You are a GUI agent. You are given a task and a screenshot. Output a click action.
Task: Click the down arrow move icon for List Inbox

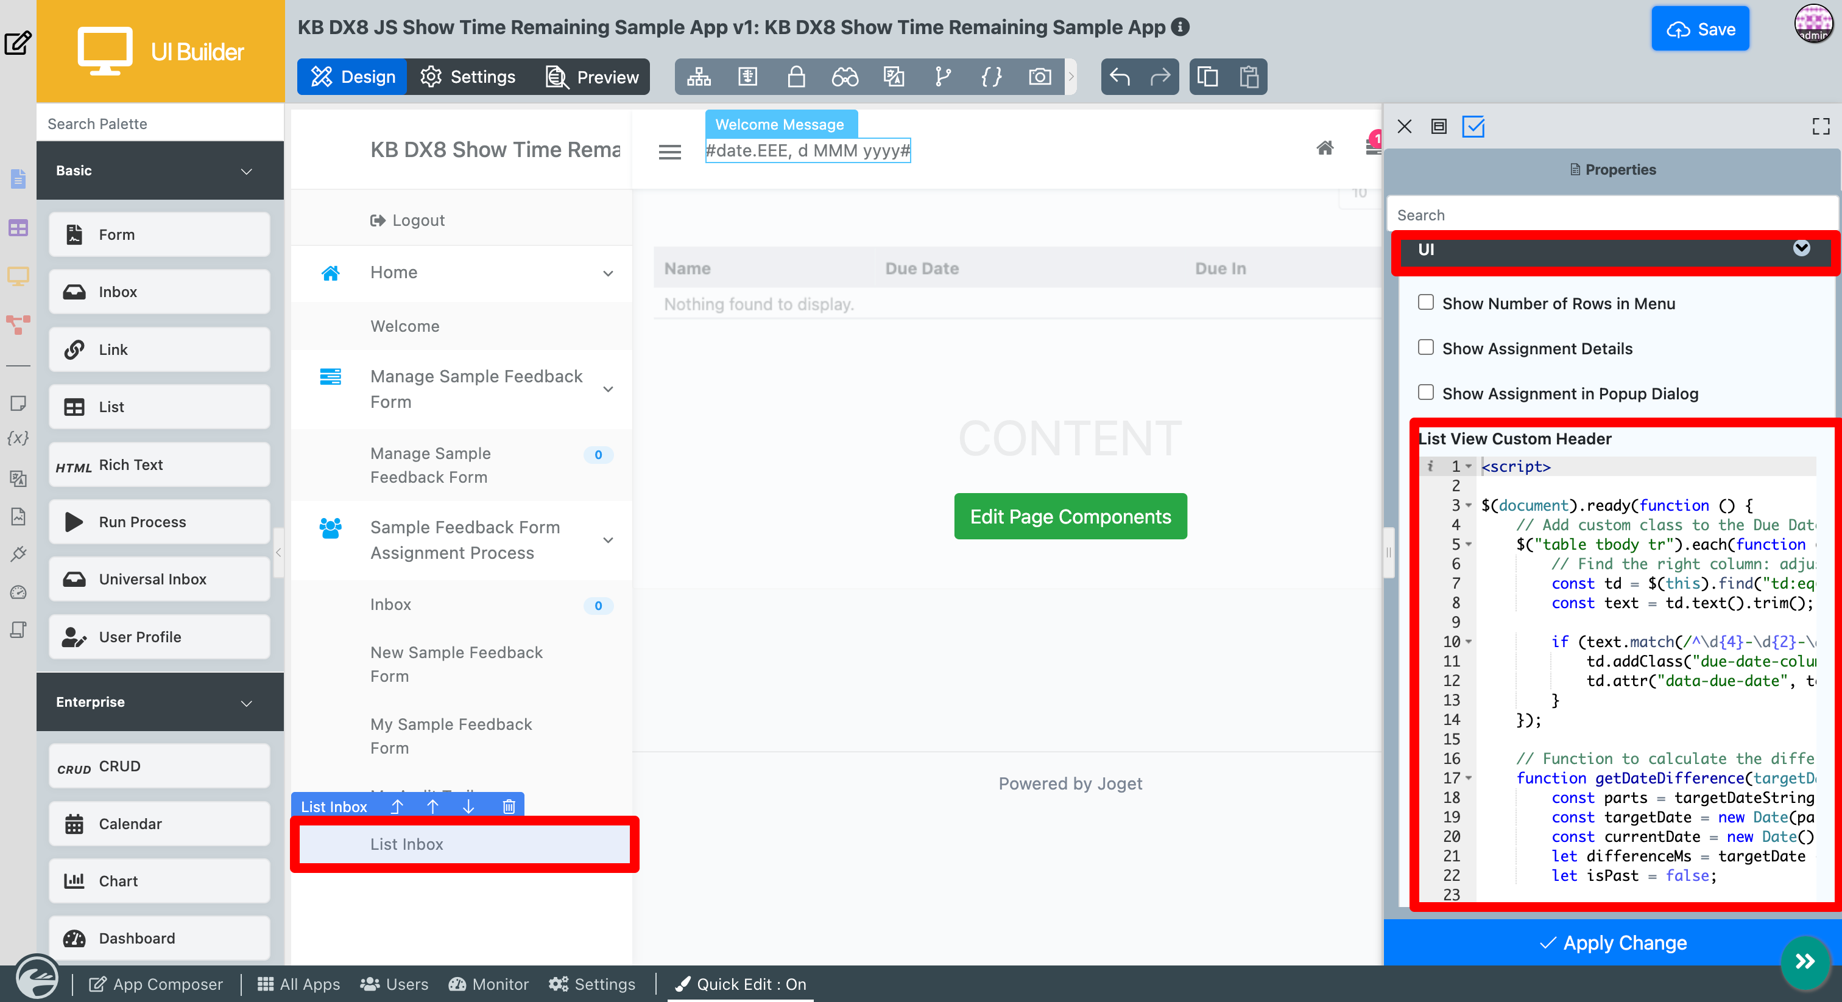(468, 806)
